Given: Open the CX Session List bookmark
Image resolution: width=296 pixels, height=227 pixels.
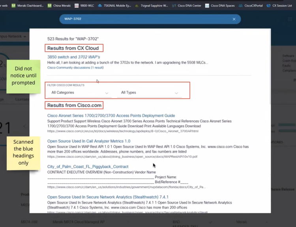Looking at the screenshot, I should [279, 6].
